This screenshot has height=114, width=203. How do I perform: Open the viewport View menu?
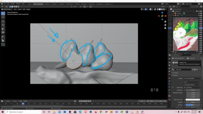coord(15,9)
